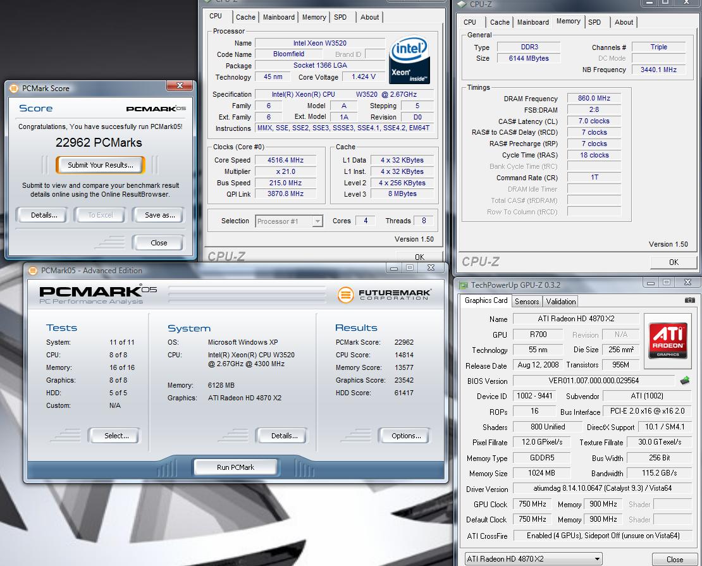Switch to Sensors tab in GPU-Z
Screen dimensions: 702x566
click(x=526, y=302)
